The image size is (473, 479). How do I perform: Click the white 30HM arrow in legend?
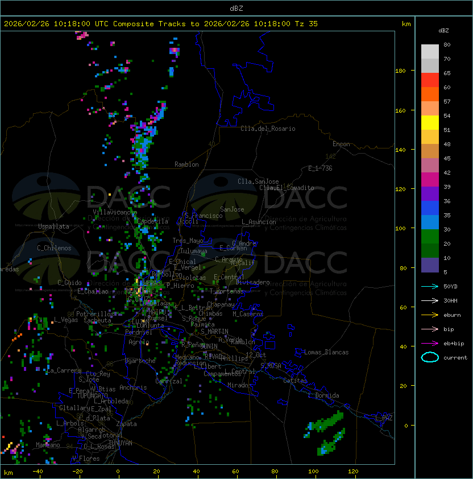(430, 300)
